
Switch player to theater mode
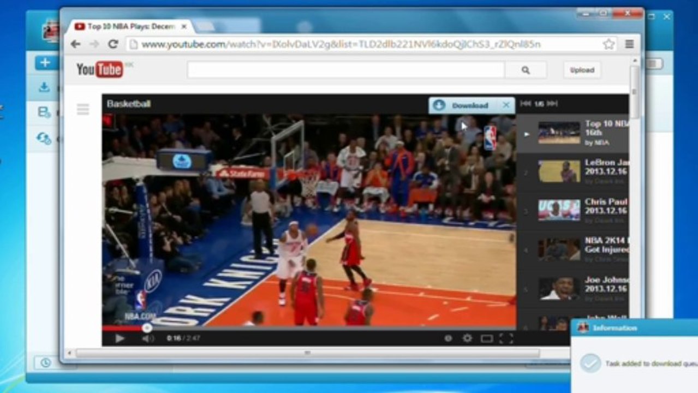(x=487, y=339)
